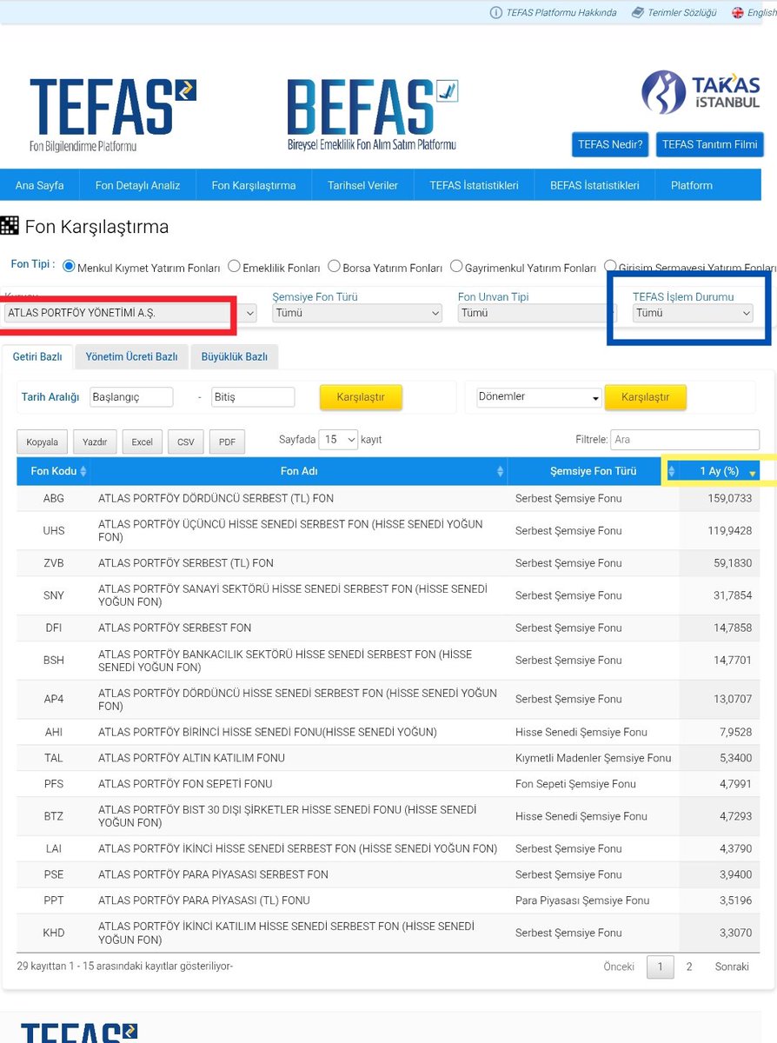This screenshot has height=1043, width=777.
Task: Go to page 2
Action: (x=689, y=967)
